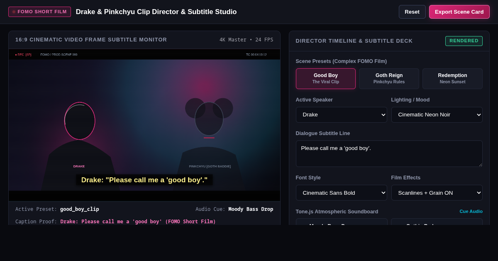Click the 'Tone.js Atmospheric Soundboard' label
Screen dimensions: 498x261
(337, 211)
